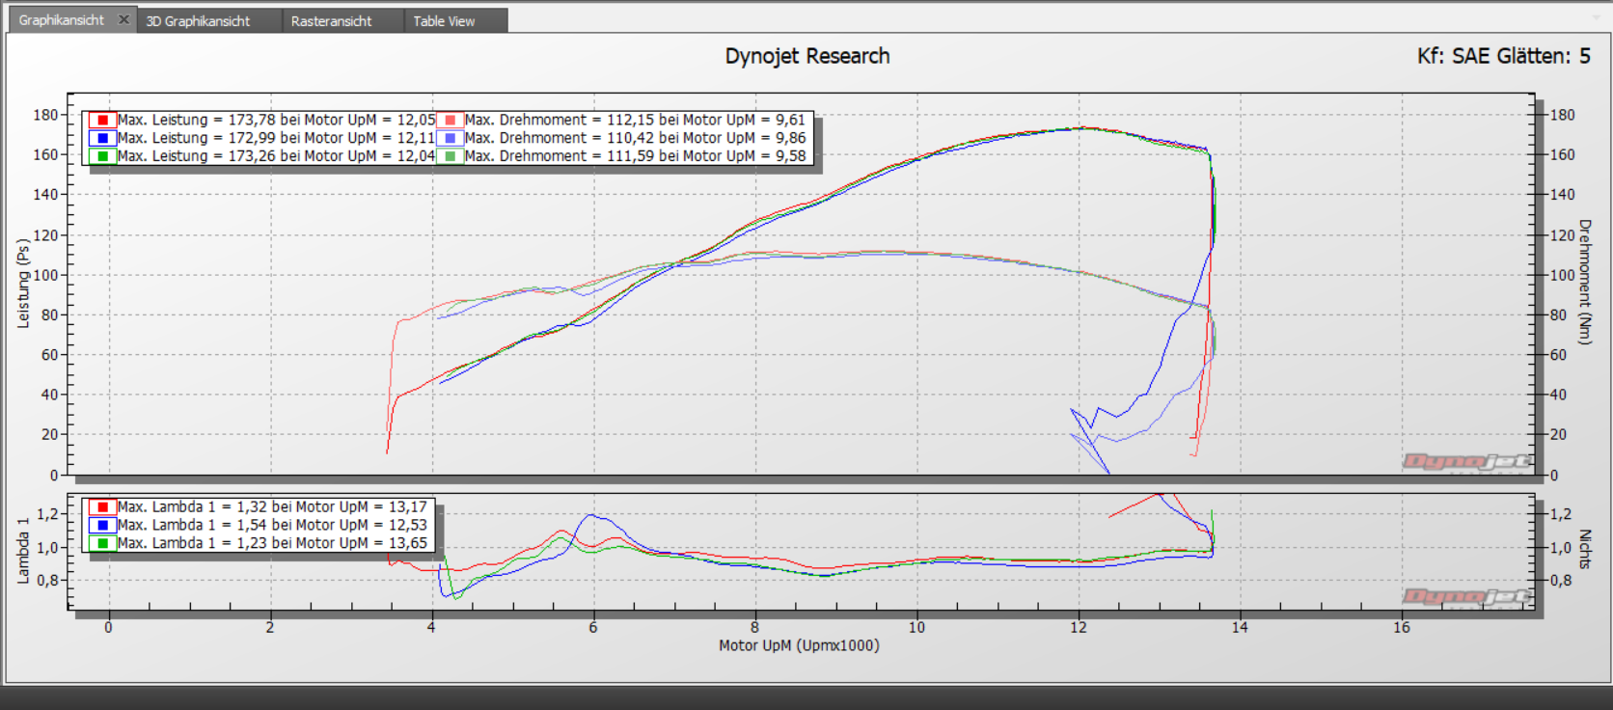
Task: Close the Graphikansicht tab
Action: pyautogui.click(x=123, y=19)
